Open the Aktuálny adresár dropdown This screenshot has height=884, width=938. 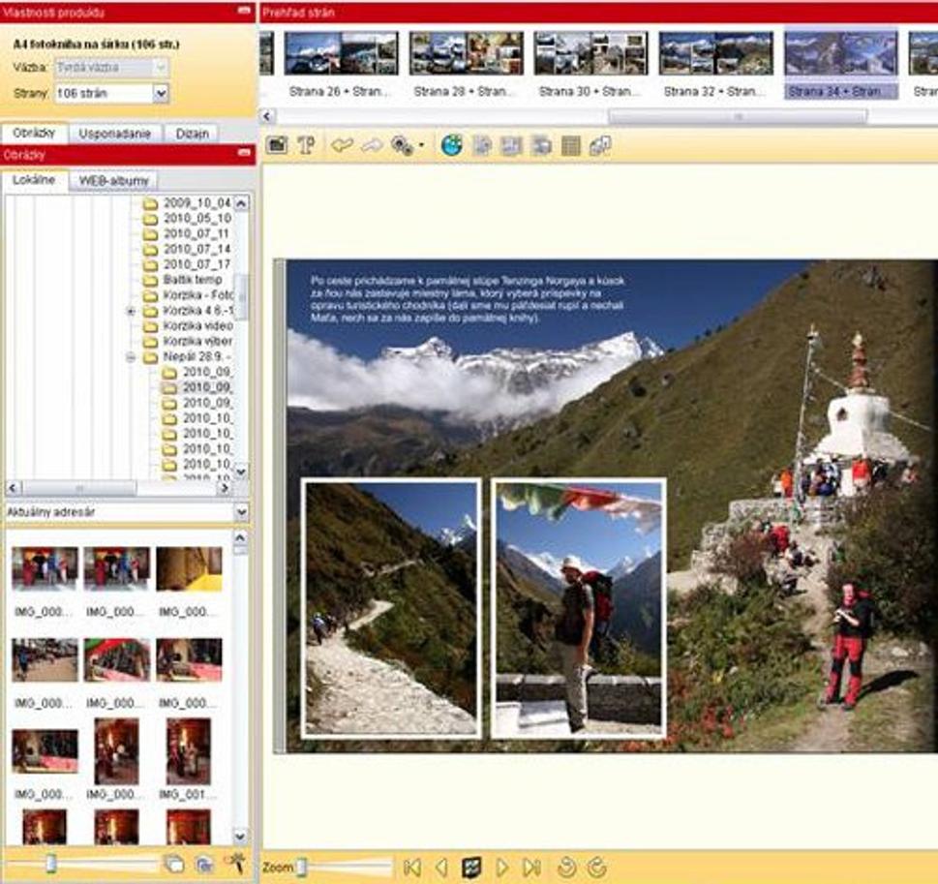241,512
